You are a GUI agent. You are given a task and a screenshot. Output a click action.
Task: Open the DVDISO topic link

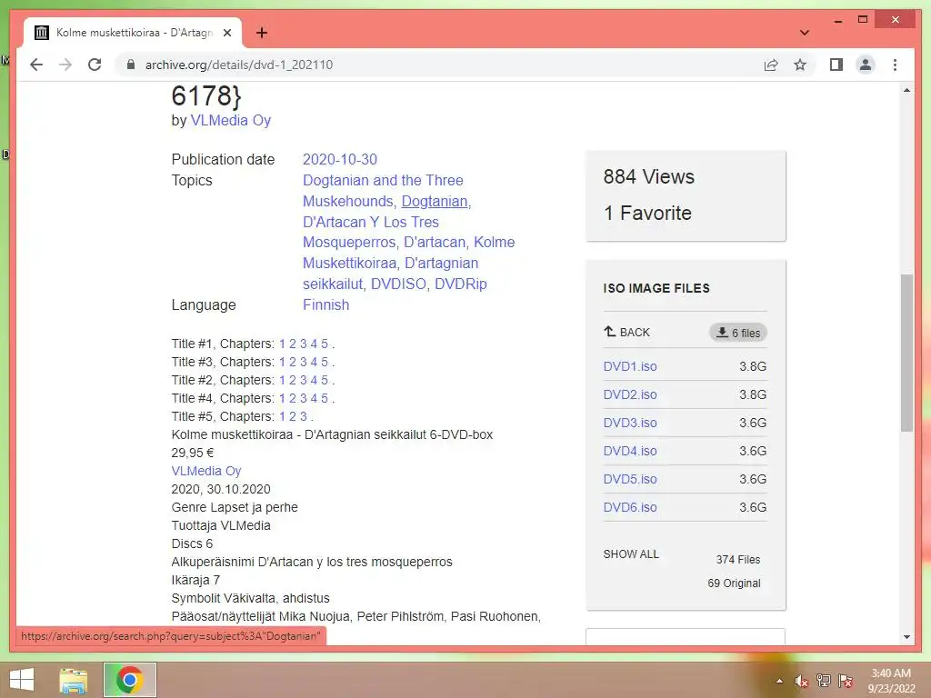(398, 284)
